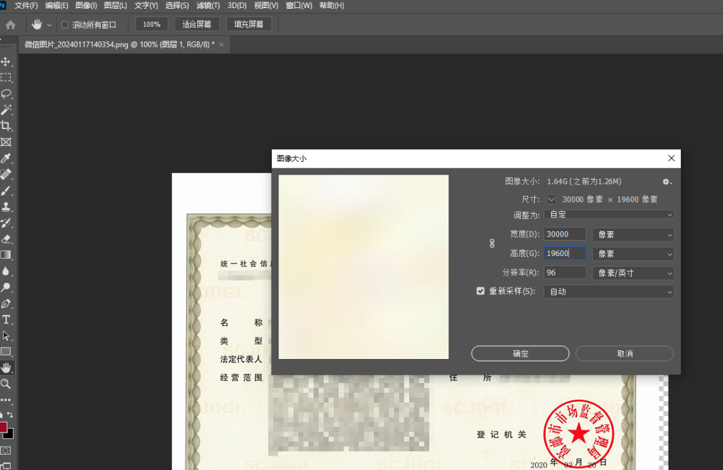723x470 pixels.
Task: Open the 像素/英寸 resolution unit dropdown
Action: pos(633,273)
